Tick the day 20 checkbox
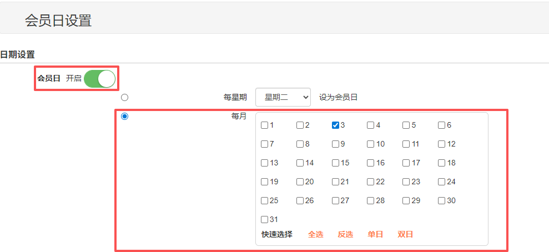549x252 pixels. (x=300, y=182)
